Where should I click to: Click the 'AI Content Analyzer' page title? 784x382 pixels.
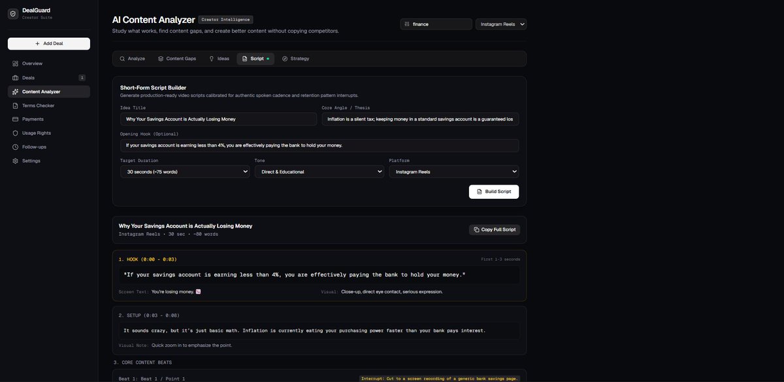154,20
